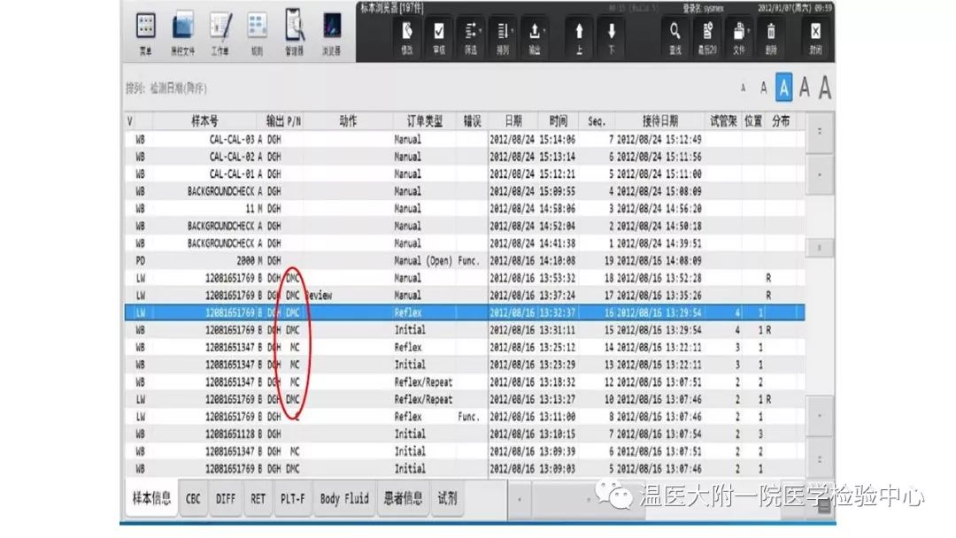Click the vertical scrollbar down button

tap(820, 416)
